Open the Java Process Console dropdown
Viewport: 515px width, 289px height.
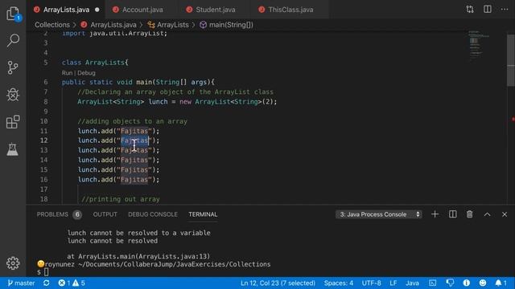[x=379, y=214]
